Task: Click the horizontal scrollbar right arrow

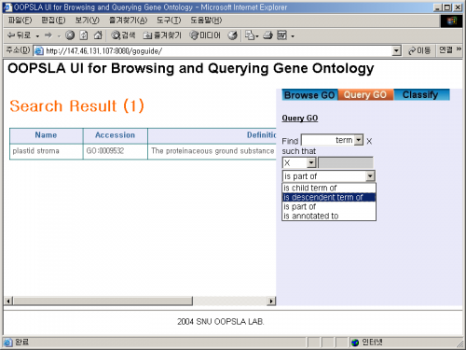Action: pyautogui.click(x=271, y=301)
